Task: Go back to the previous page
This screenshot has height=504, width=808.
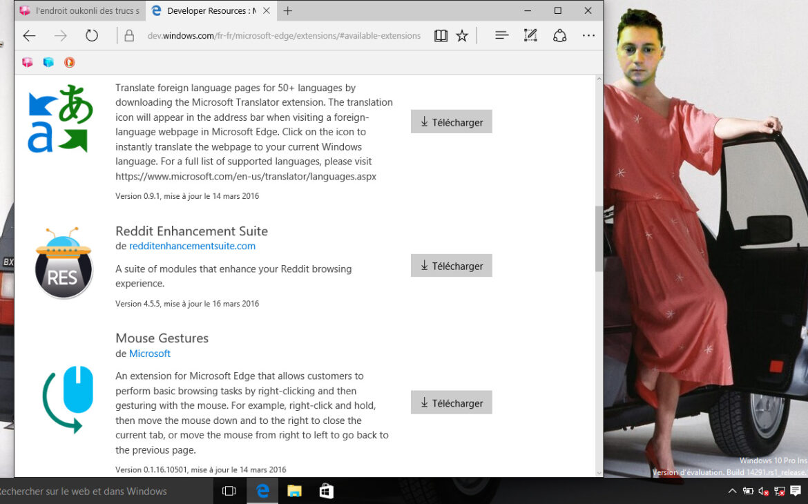Action: coord(29,36)
